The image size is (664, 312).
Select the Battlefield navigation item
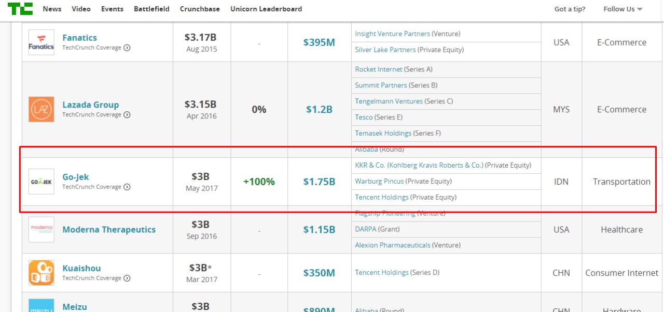(151, 9)
